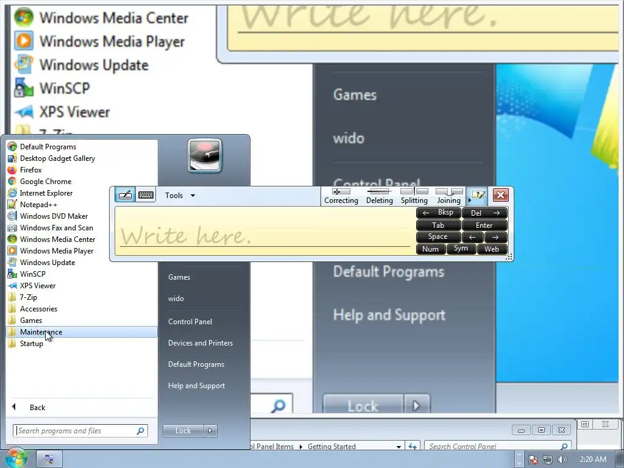The image size is (624, 468).
Task: Open Games link in small Start menu right pane
Action: point(179,277)
